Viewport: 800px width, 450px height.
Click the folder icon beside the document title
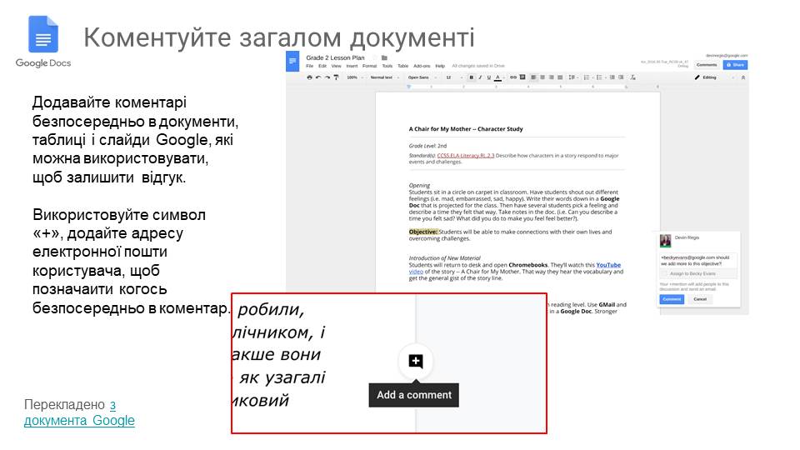point(384,57)
